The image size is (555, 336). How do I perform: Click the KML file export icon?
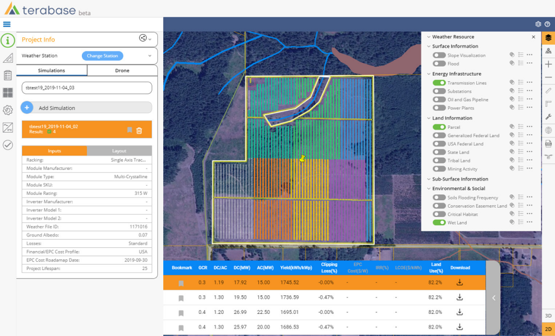click(x=548, y=143)
